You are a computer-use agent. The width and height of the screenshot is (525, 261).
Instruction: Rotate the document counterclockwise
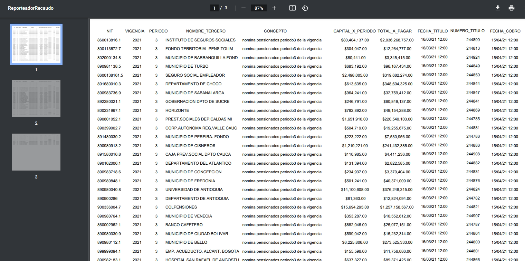tap(305, 8)
